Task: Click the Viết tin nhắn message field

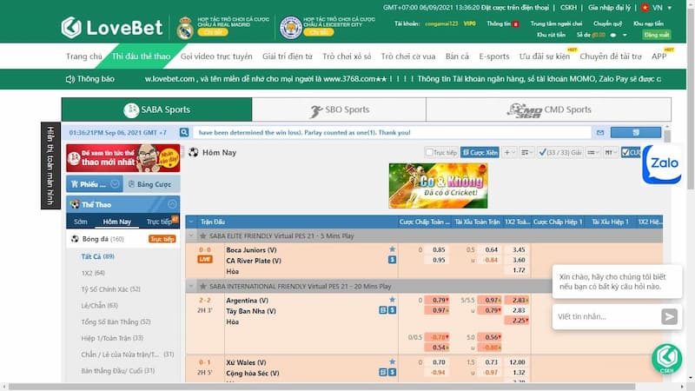Action: point(606,316)
